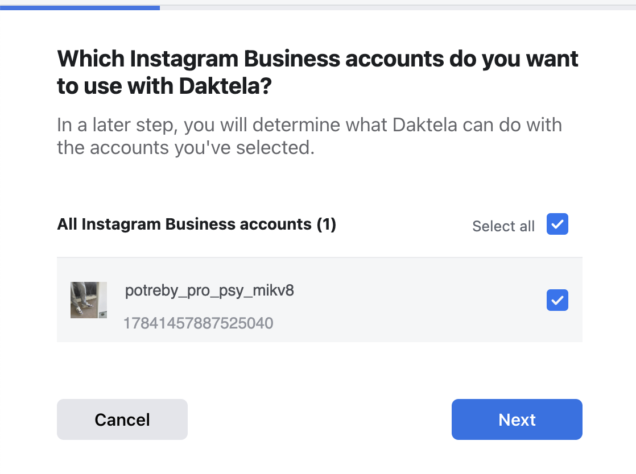
Task: Click the "Select all" text label
Action: (503, 226)
